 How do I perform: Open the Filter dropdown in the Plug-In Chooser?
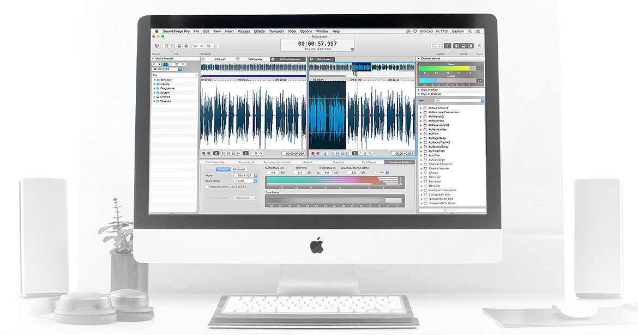coord(460,100)
